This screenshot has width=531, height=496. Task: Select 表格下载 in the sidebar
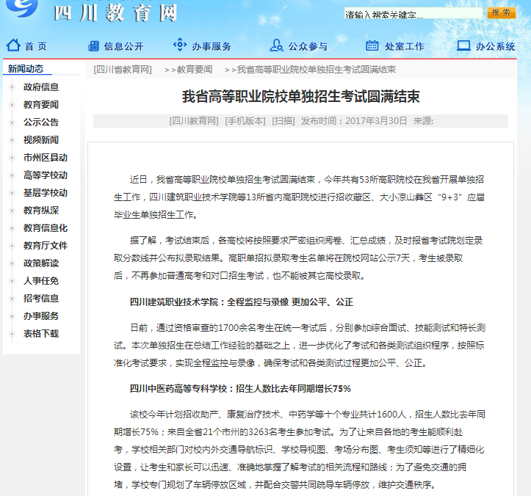click(x=40, y=334)
